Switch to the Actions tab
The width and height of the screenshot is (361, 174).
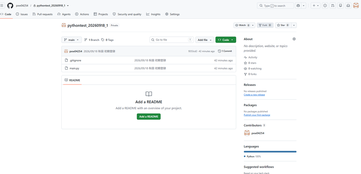[x=82, y=14]
